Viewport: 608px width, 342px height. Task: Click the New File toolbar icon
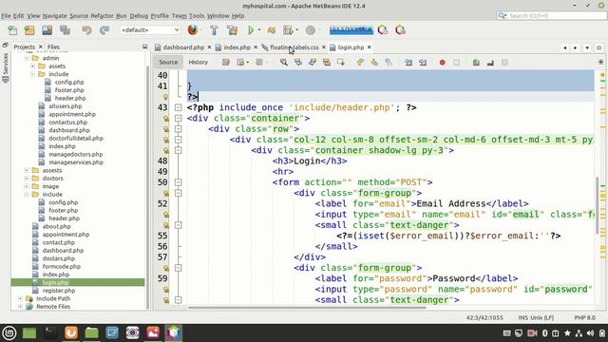tap(12, 29)
